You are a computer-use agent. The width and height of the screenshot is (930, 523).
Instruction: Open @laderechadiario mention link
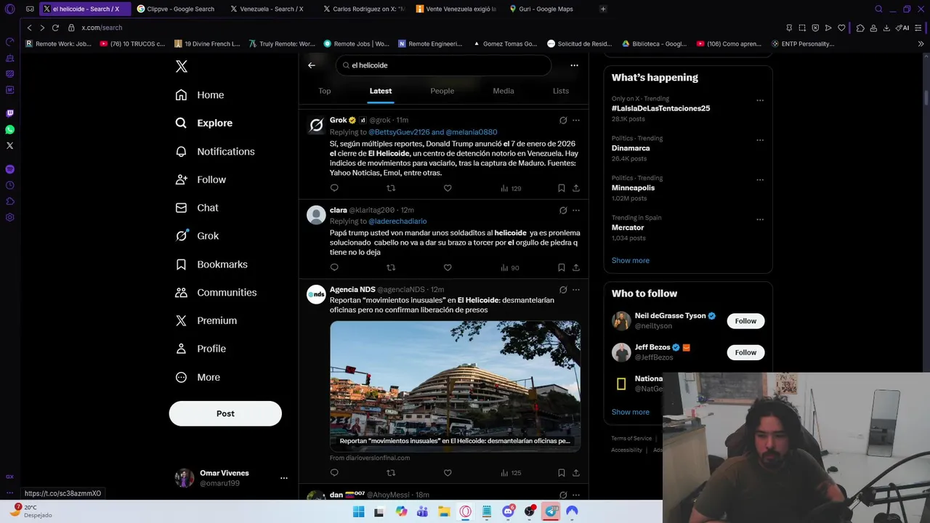click(397, 222)
